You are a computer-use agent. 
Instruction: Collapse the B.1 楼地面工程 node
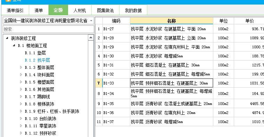pos(14,45)
